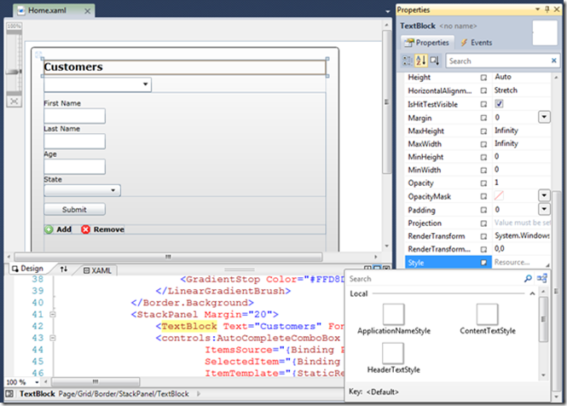Click the Customers heading in the designer
Viewport: 567px width, 406px height.
pos(73,67)
